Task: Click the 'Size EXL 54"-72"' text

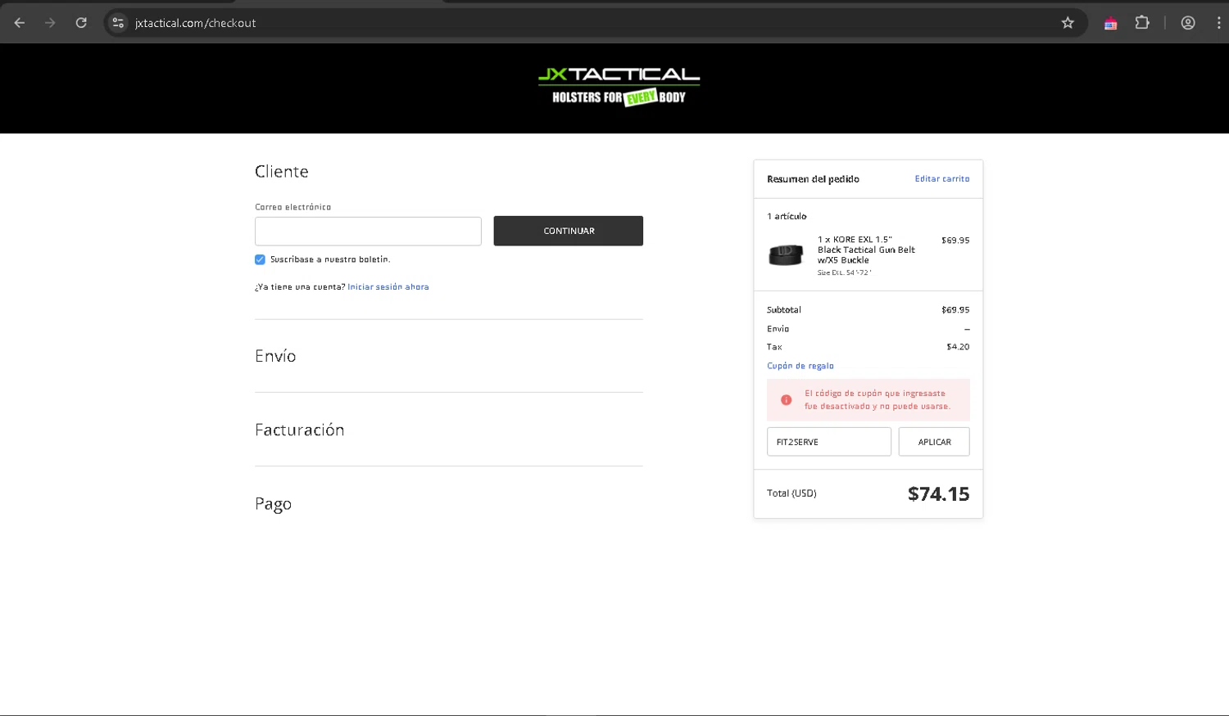Action: [x=844, y=272]
